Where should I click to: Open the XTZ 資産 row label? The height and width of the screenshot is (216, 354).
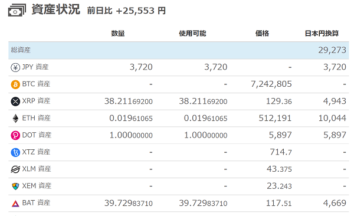pos(36,152)
